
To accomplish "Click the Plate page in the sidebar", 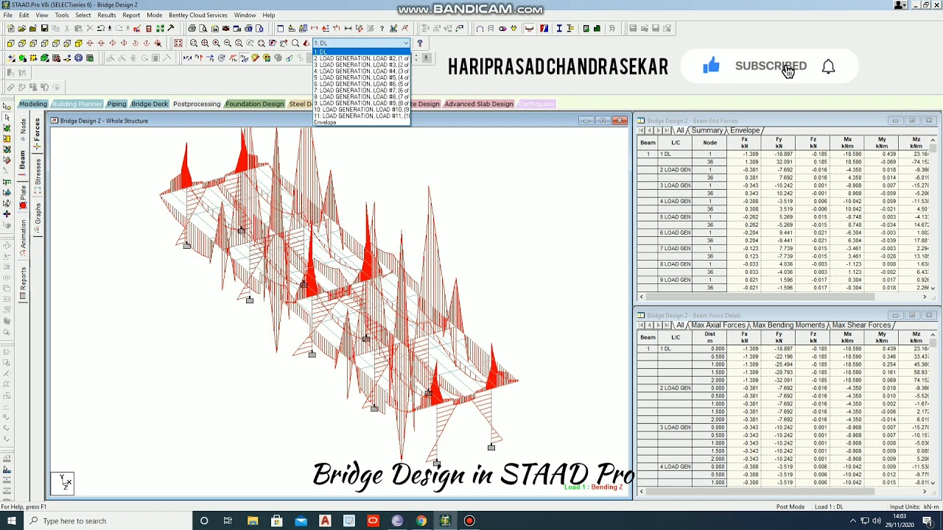I will pyautogui.click(x=23, y=196).
